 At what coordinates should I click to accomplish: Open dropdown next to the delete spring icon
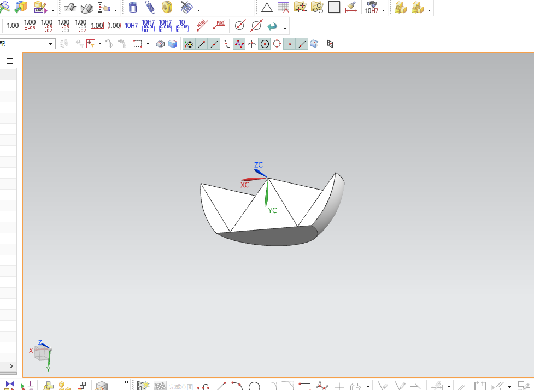[198, 10]
